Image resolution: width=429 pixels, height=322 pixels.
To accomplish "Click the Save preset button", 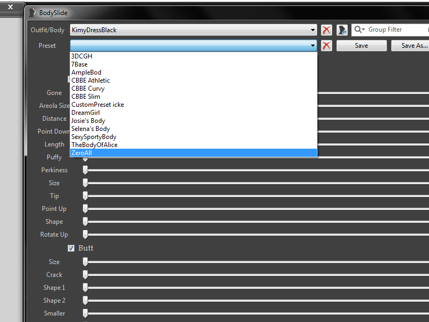I will 361,46.
